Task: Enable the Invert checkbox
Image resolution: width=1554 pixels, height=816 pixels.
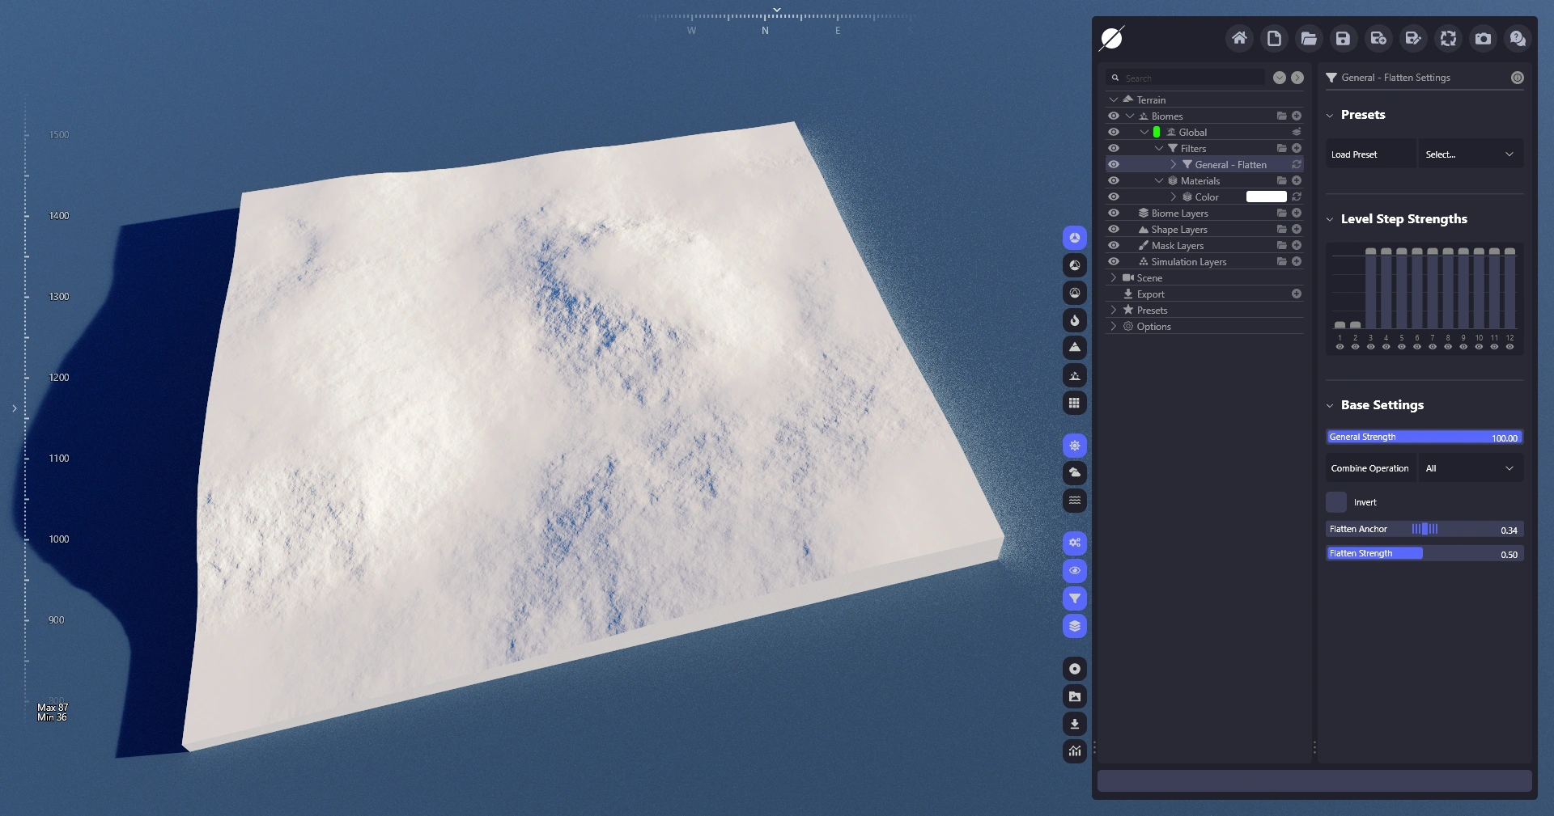Action: [1336, 502]
